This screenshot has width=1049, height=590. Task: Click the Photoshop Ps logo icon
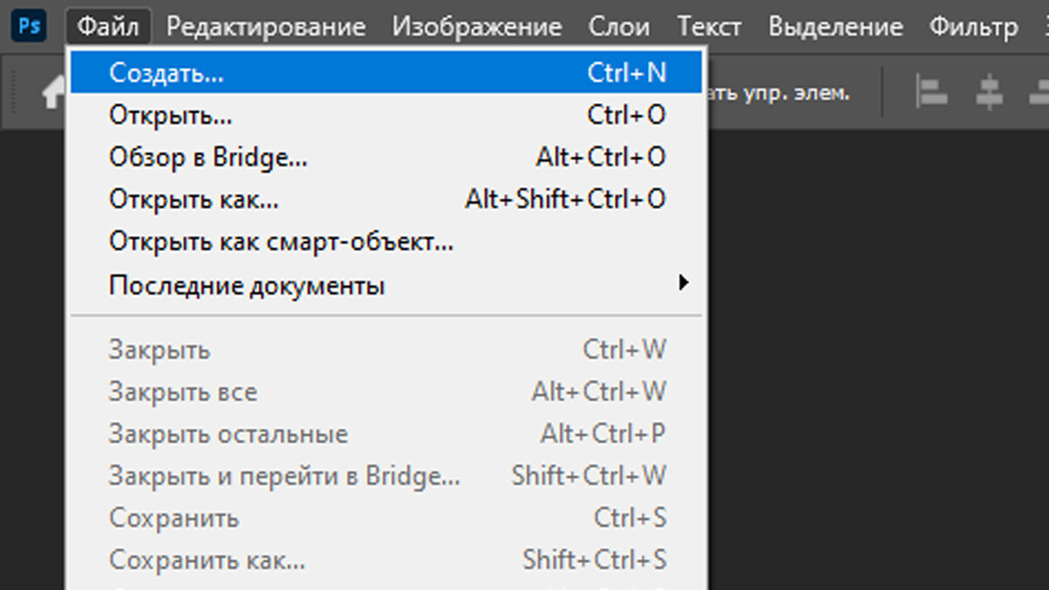pyautogui.click(x=31, y=25)
